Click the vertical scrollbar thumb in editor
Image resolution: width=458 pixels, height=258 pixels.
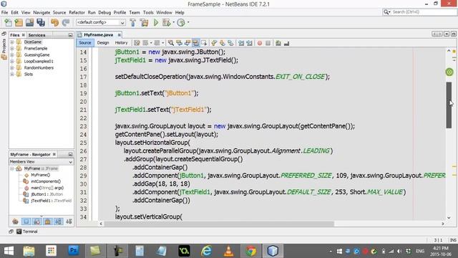point(449,105)
